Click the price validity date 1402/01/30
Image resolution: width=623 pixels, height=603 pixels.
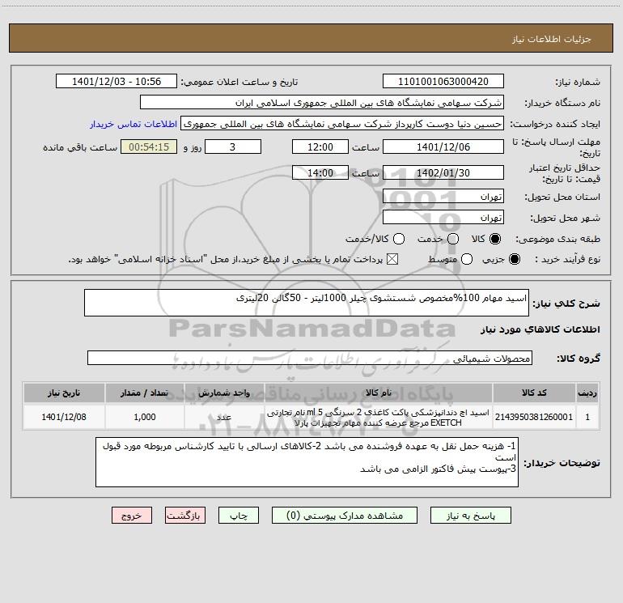443,173
